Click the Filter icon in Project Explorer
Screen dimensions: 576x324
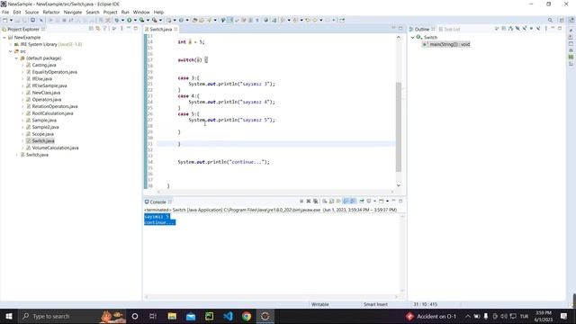(104, 28)
